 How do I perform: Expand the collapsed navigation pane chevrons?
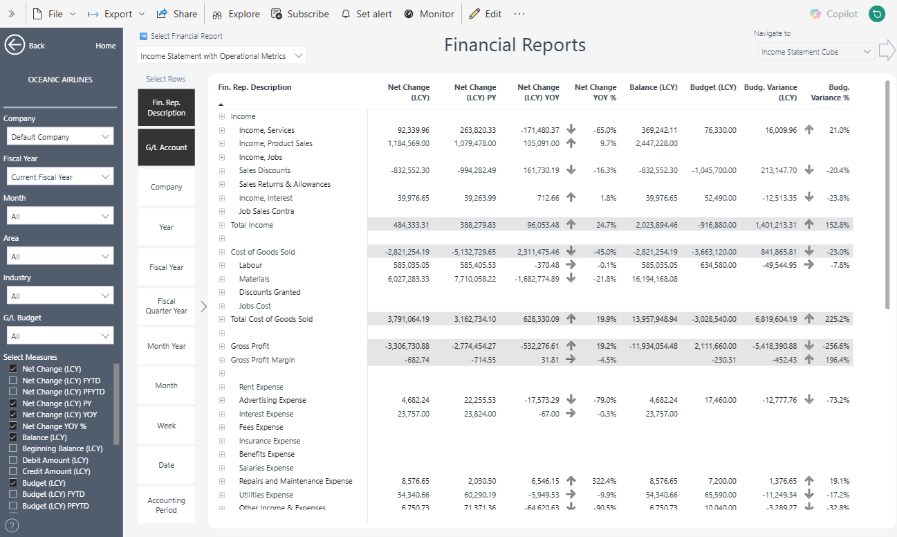coord(11,14)
